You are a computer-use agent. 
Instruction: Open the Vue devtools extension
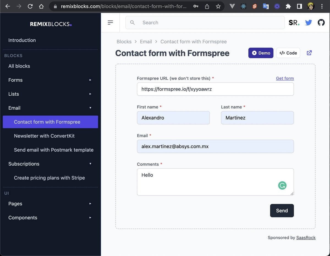[232, 6]
